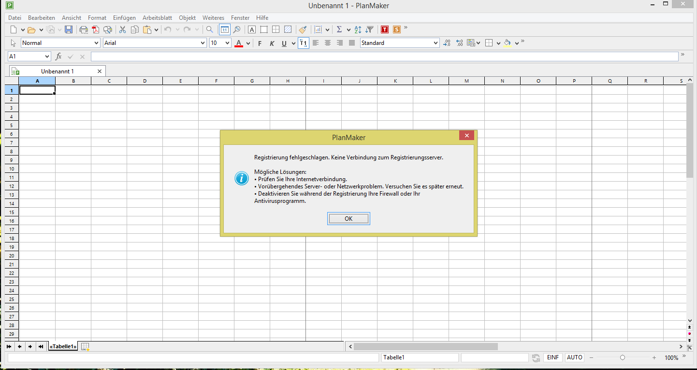Click the red font color swatch button

coord(239,43)
